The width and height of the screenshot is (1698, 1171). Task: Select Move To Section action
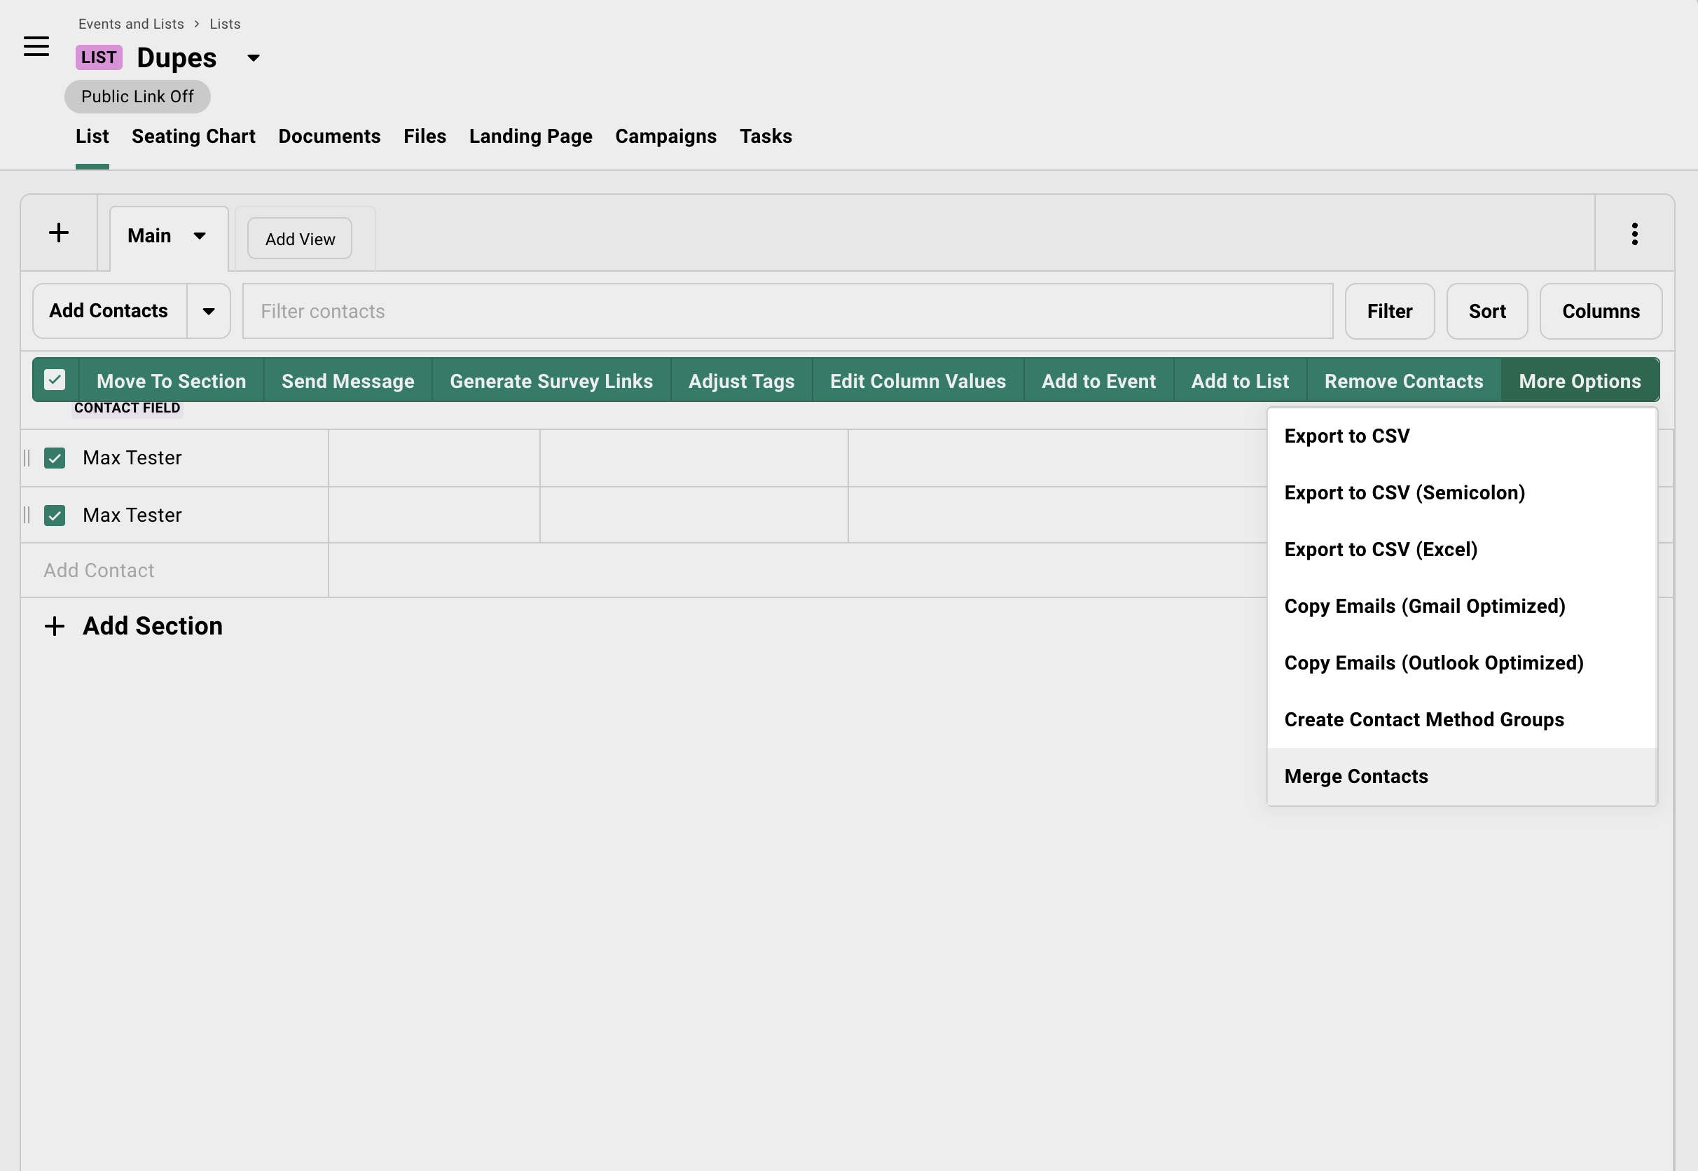pyautogui.click(x=171, y=381)
